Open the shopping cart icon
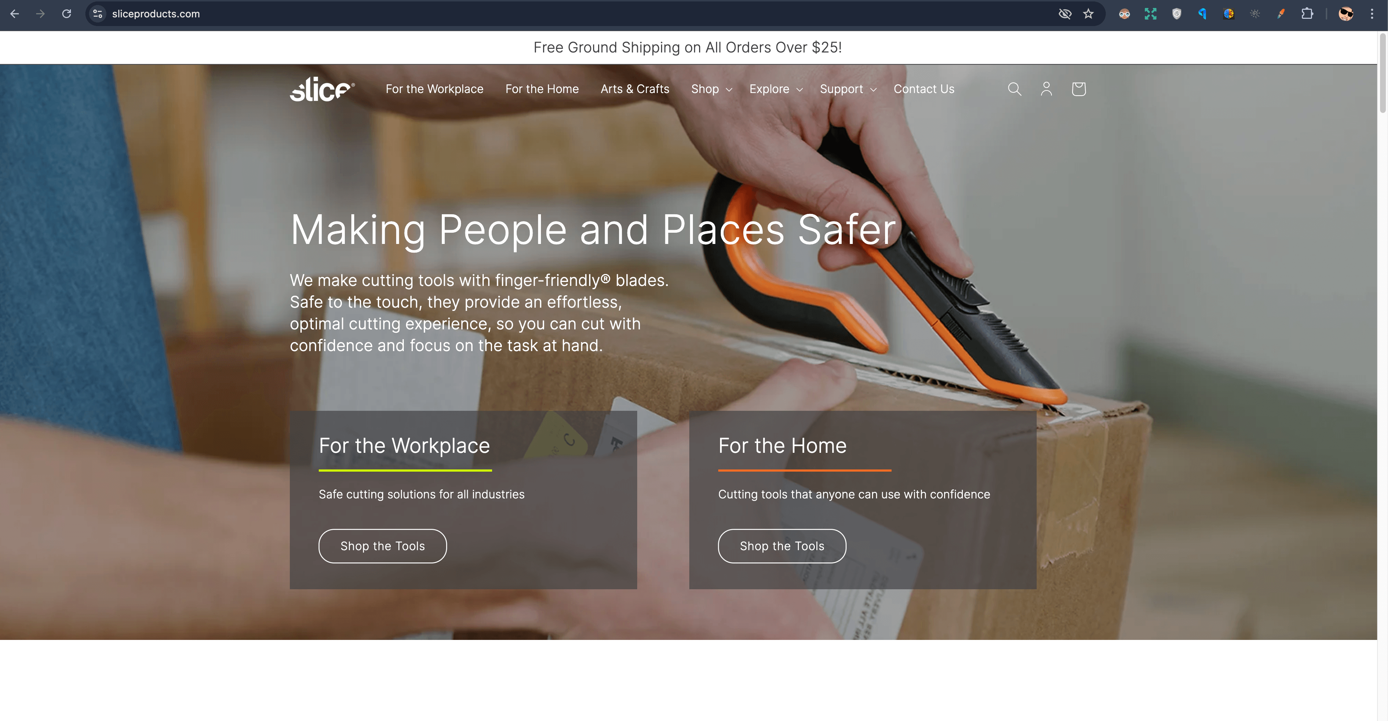Image resolution: width=1388 pixels, height=721 pixels. click(x=1078, y=89)
